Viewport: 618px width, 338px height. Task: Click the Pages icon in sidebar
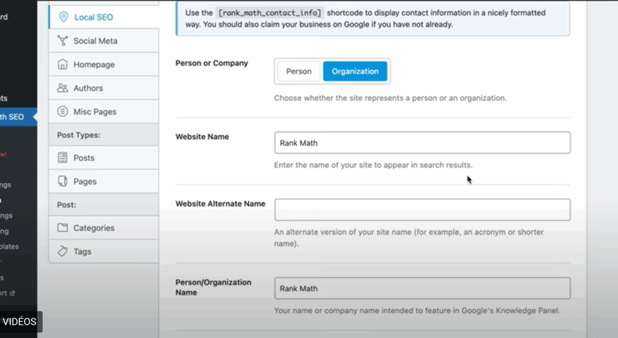[x=63, y=181]
